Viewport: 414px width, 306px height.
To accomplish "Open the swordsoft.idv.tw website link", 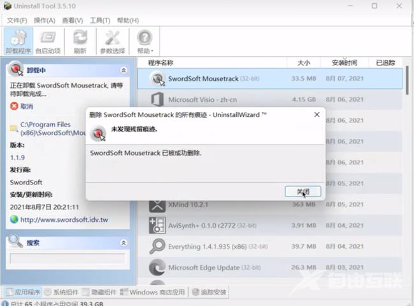I will pyautogui.click(x=64, y=219).
